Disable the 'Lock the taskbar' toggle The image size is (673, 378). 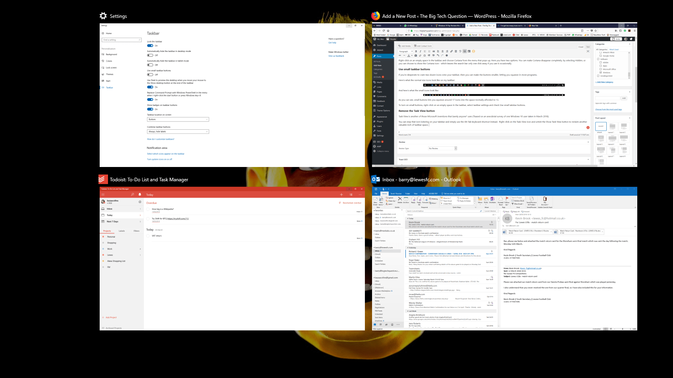click(x=150, y=46)
